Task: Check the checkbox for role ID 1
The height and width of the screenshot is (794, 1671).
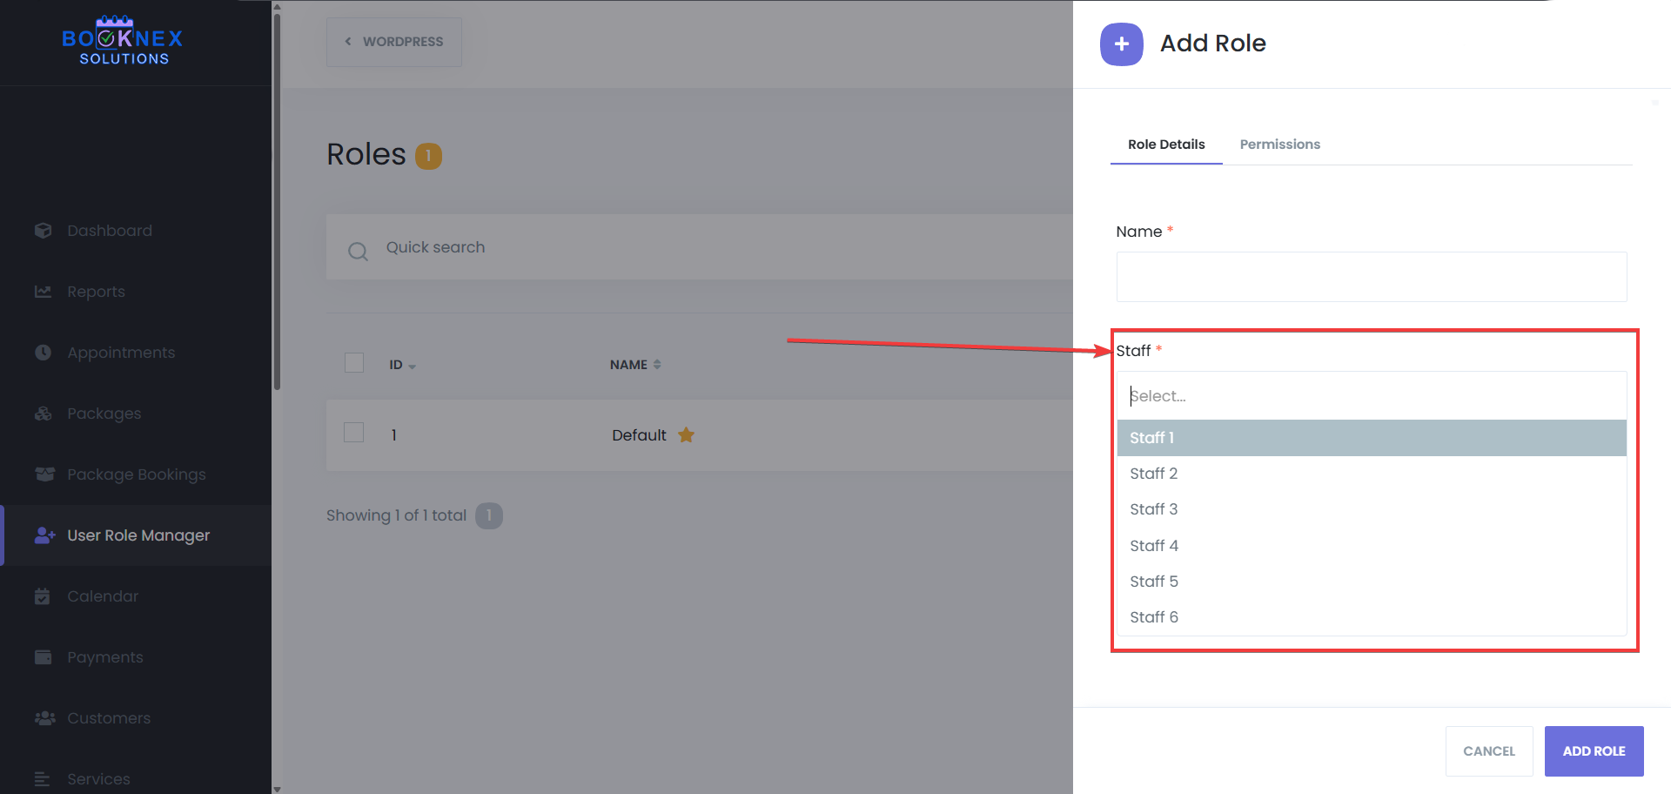Action: 354,433
